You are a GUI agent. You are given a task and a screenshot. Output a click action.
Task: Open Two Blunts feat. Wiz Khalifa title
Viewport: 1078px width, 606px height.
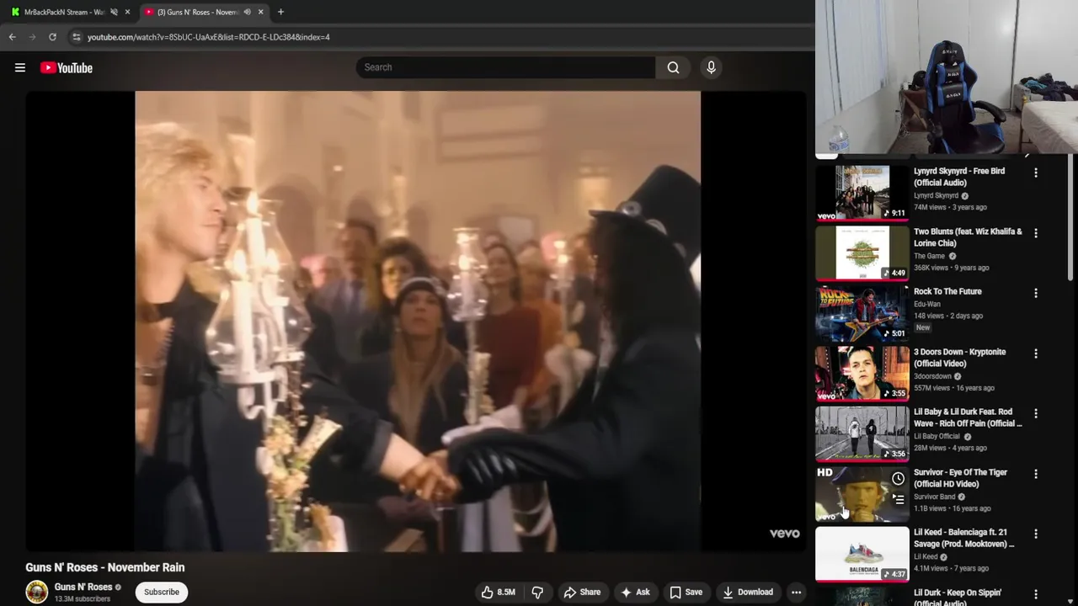coord(968,237)
